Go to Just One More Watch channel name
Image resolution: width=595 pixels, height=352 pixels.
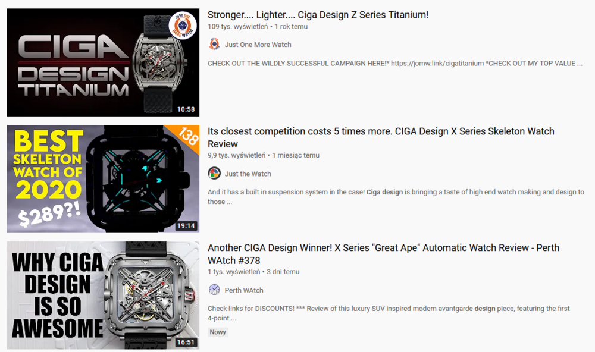tap(258, 45)
